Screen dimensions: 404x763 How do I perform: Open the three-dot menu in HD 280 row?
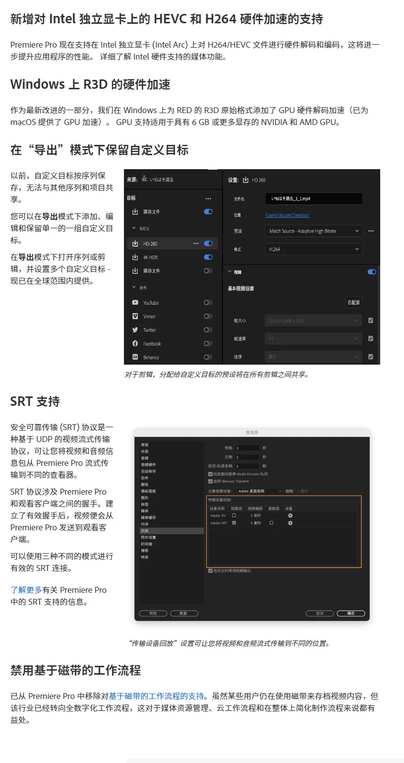[x=196, y=244]
